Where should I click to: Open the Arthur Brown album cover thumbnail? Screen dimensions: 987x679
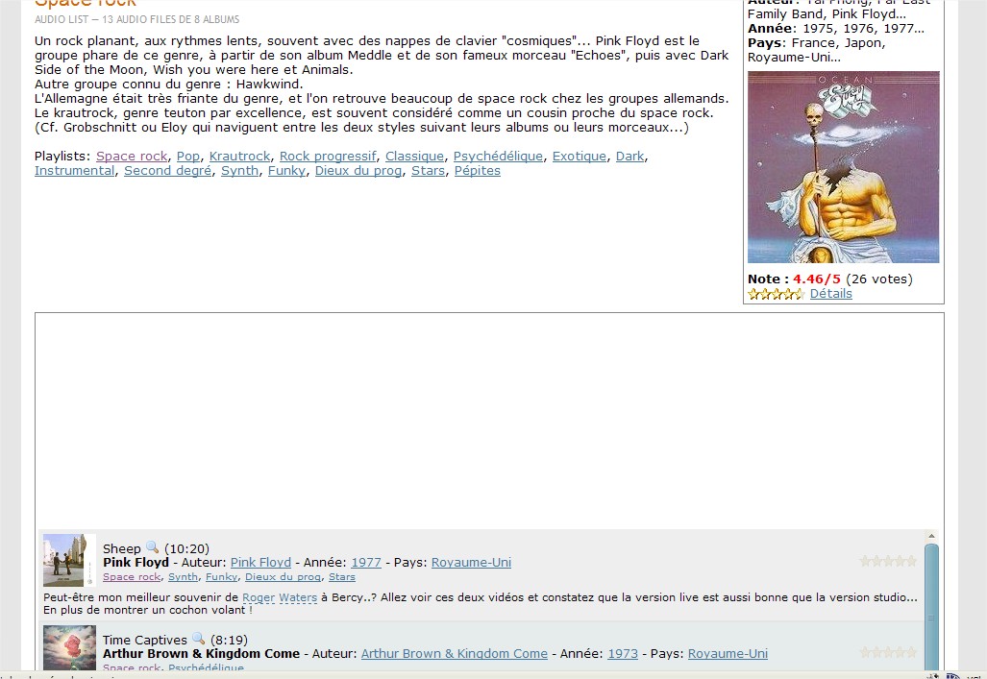tap(69, 647)
